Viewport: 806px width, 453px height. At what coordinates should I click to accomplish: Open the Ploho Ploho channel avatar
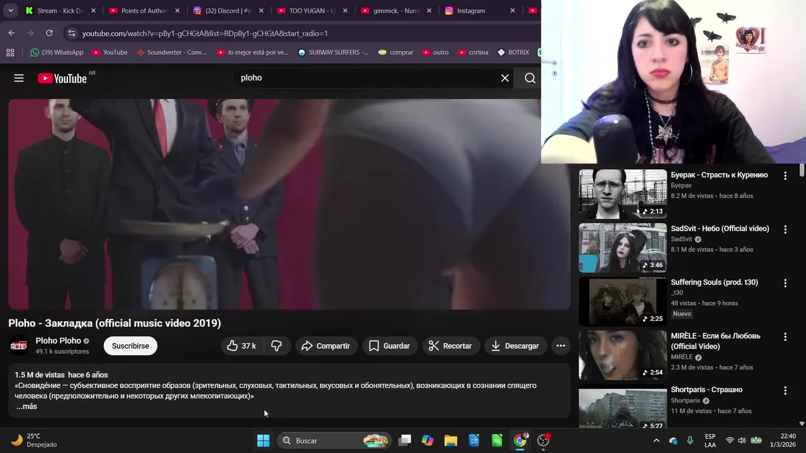pyautogui.click(x=19, y=345)
